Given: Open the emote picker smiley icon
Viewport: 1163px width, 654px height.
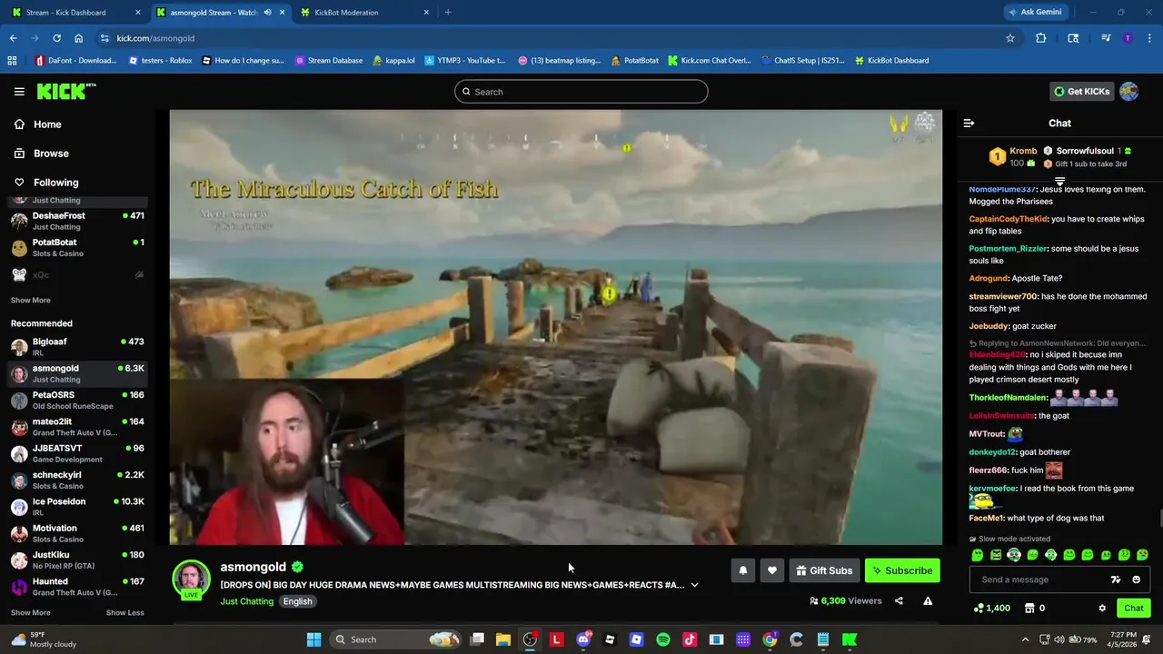Looking at the screenshot, I should 1137,580.
